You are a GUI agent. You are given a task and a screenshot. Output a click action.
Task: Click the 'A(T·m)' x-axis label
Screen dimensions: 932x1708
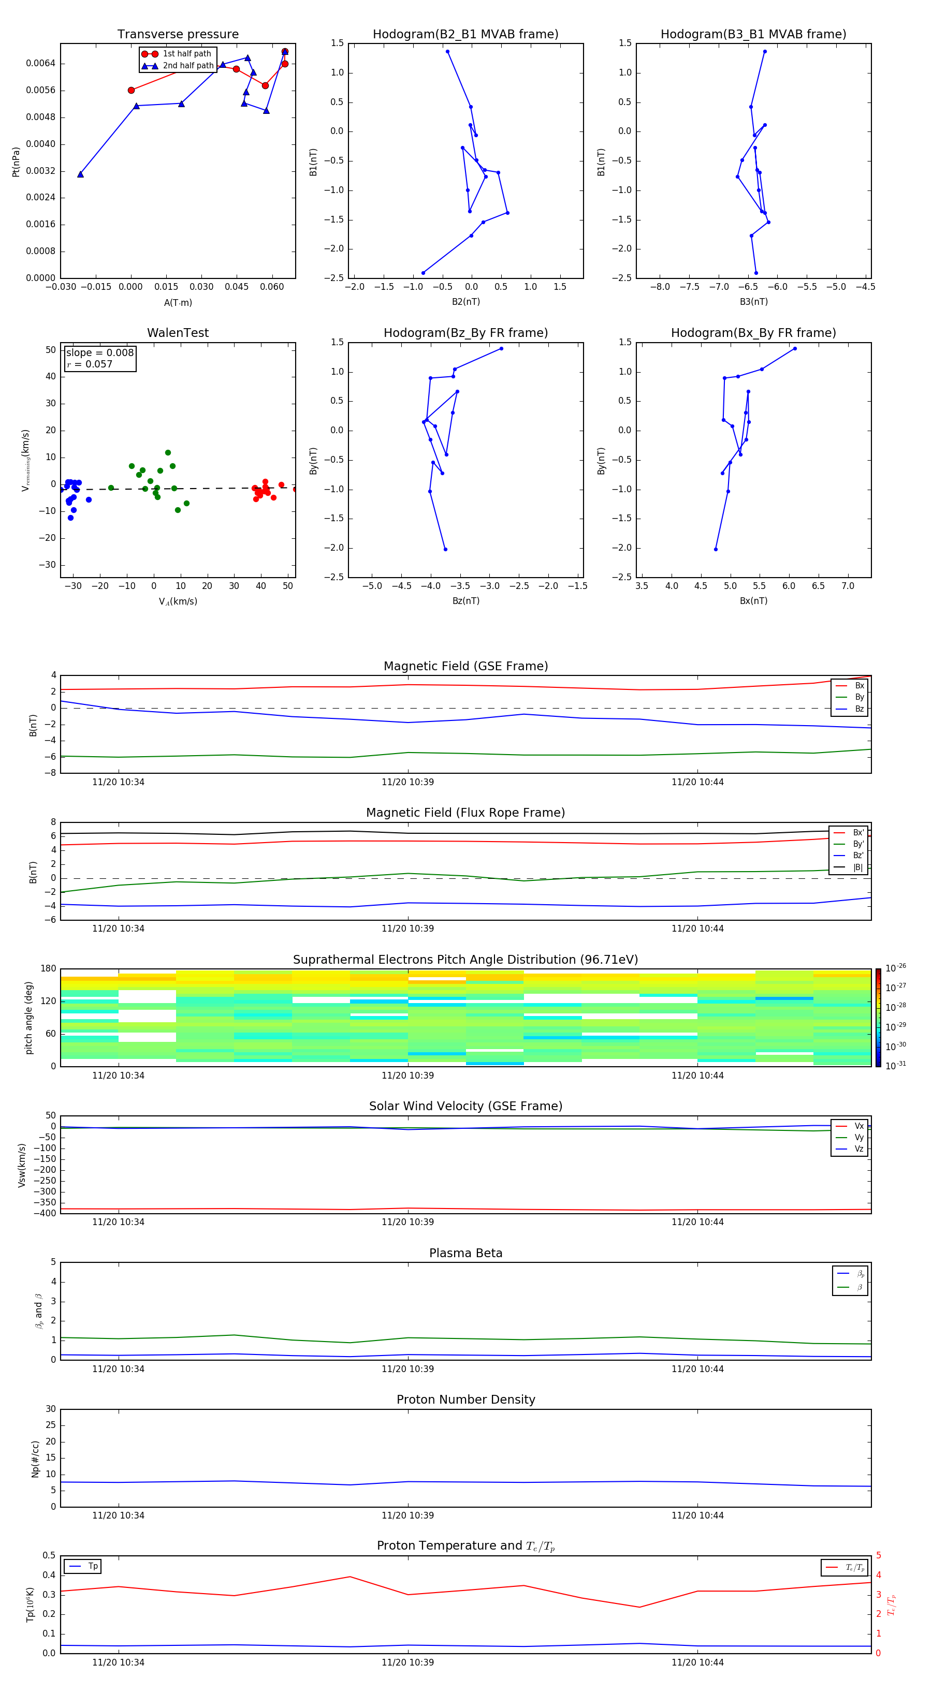pyautogui.click(x=178, y=302)
